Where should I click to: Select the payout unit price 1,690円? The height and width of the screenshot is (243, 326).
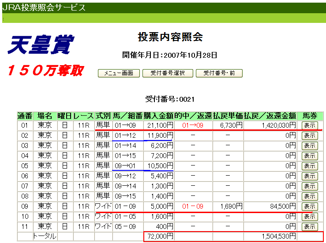231,206
